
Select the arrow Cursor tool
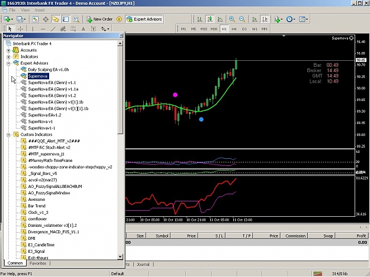point(9,29)
